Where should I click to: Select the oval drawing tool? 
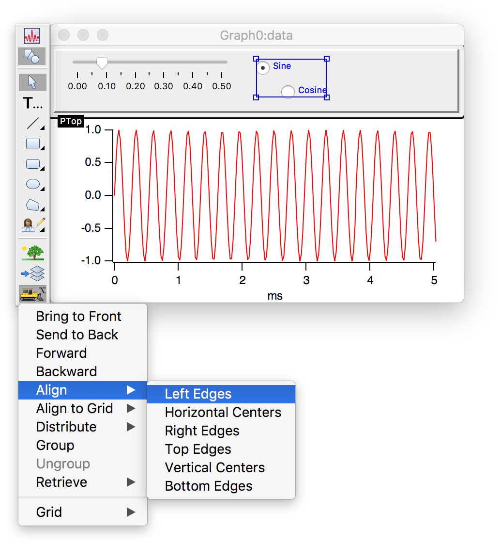(32, 184)
